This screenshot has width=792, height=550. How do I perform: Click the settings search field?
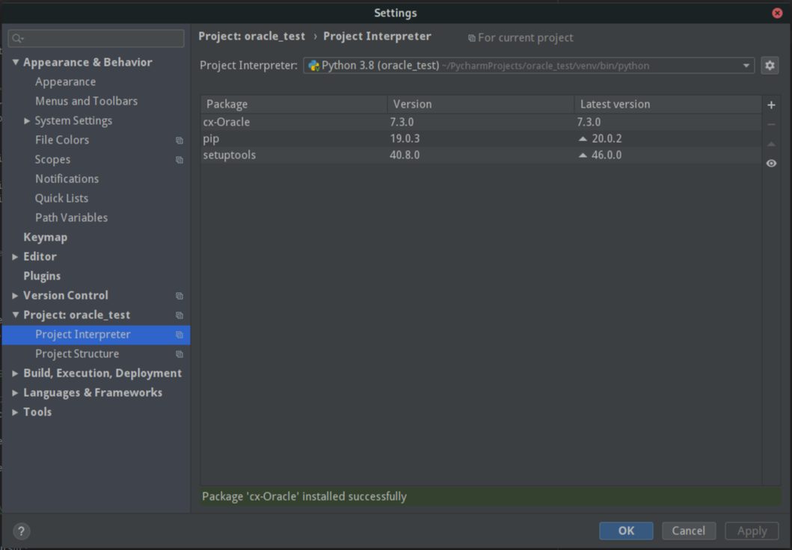click(x=96, y=38)
